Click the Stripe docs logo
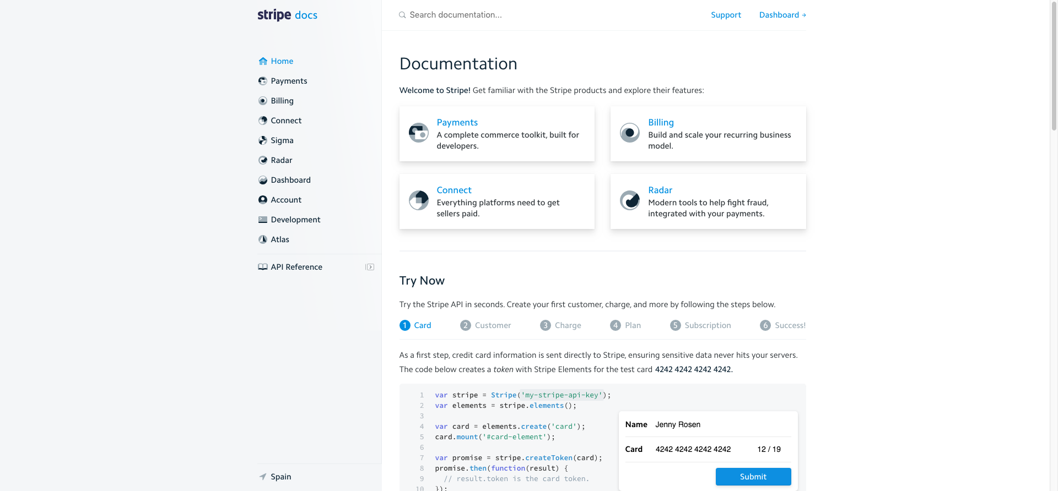This screenshot has width=1058, height=491. [x=287, y=15]
